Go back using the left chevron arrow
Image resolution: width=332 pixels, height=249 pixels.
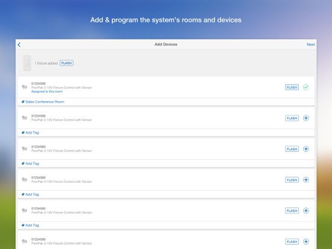[19, 45]
